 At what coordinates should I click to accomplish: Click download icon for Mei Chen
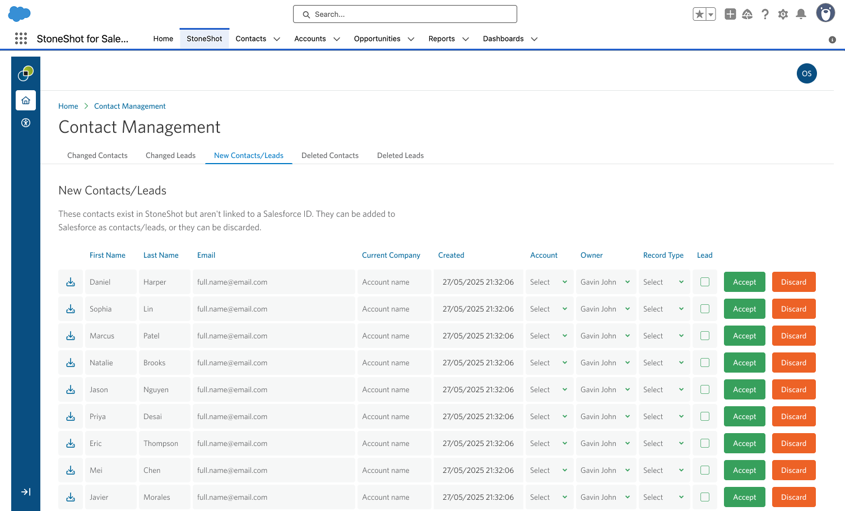click(71, 470)
